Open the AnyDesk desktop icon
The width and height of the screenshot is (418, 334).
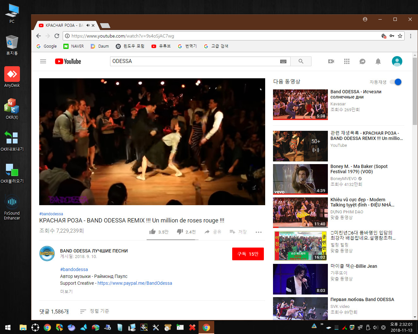(x=12, y=77)
